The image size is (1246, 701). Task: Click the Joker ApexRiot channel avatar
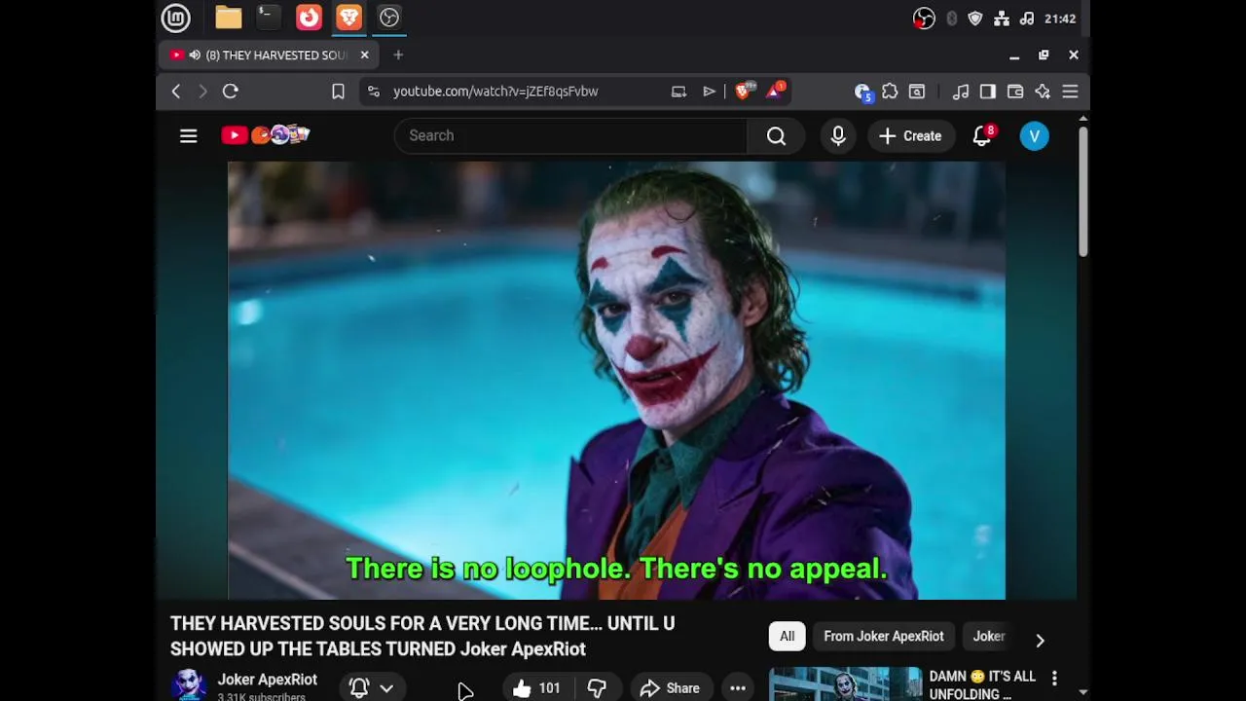[x=189, y=684]
